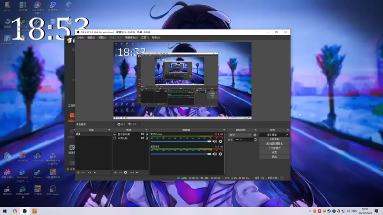
Task: Open the OBS Studio desktop shortcut
Action: pyautogui.click(x=53, y=190)
